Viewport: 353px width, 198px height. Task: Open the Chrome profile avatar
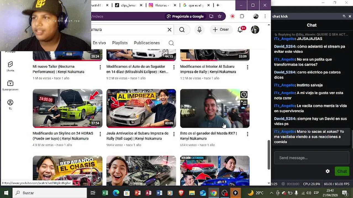pyautogui.click(x=256, y=16)
